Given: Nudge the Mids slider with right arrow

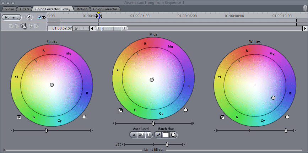Looking at the screenshot, I should [x=194, y=123].
